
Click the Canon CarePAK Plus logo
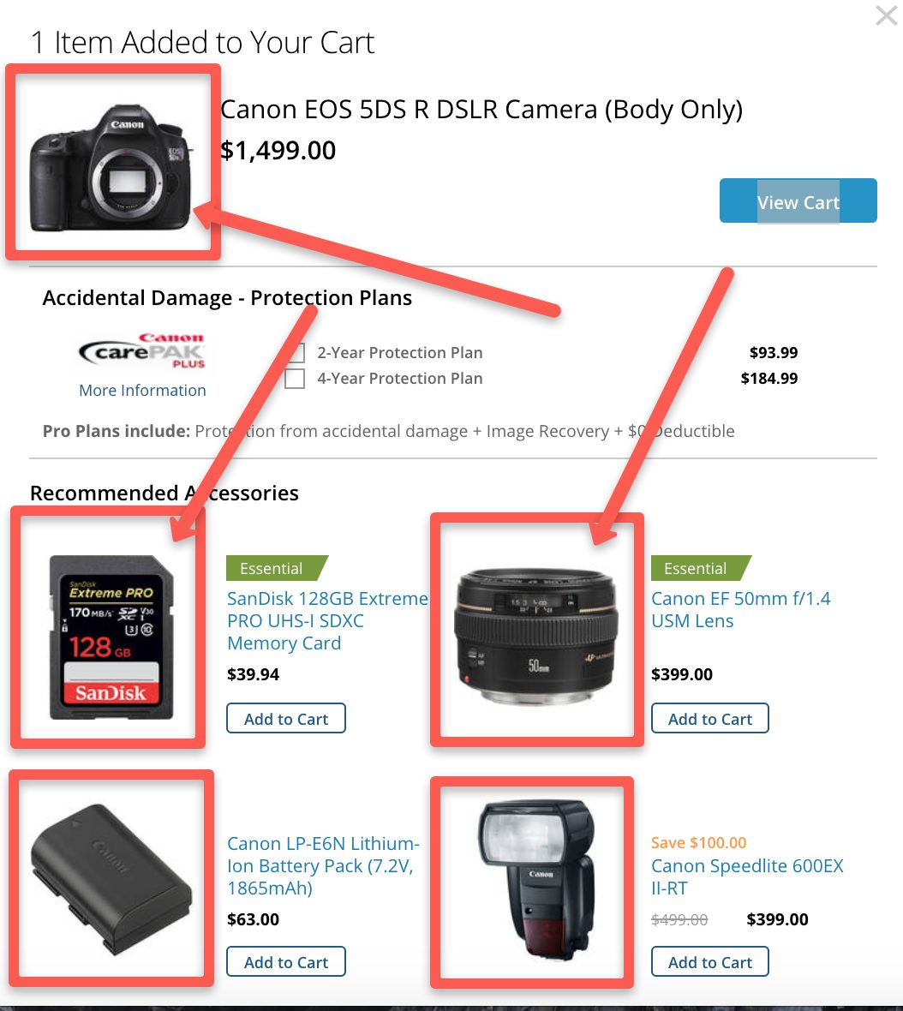(x=141, y=350)
